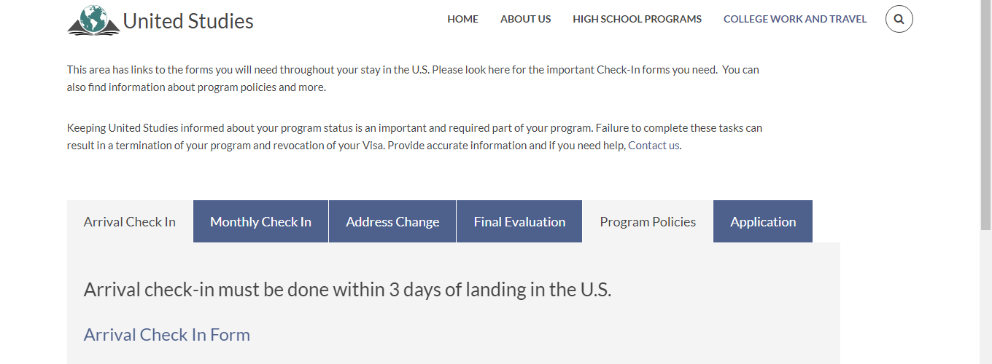Screen dimensions: 992x364
Task: Click the United Studies site title
Action: coord(188,21)
